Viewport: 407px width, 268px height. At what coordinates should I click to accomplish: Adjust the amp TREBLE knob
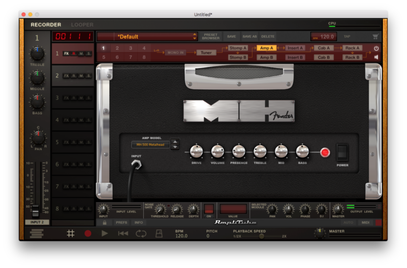pyautogui.click(x=260, y=151)
